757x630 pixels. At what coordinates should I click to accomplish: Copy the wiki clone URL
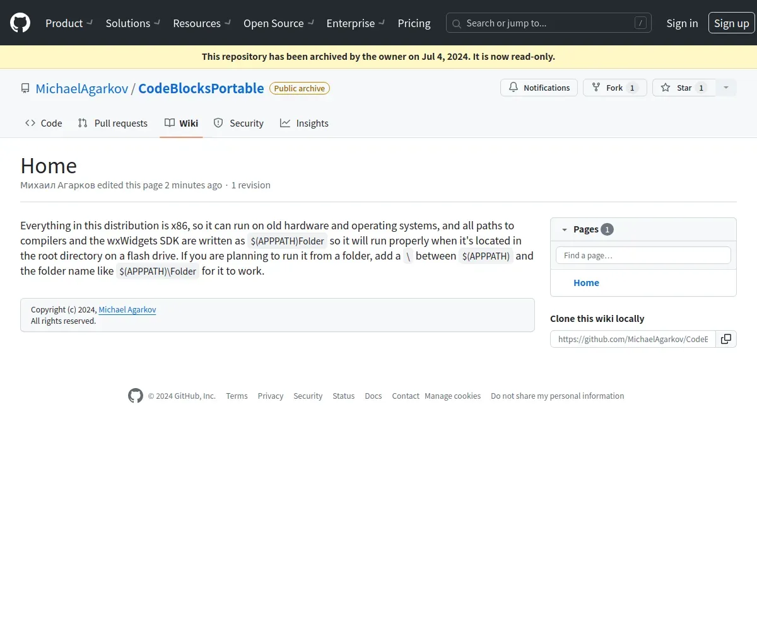coord(726,339)
